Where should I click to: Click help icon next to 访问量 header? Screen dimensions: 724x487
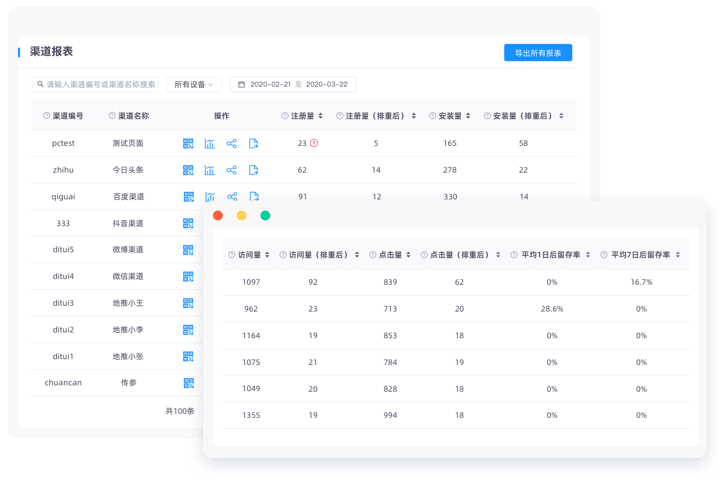pyautogui.click(x=232, y=255)
